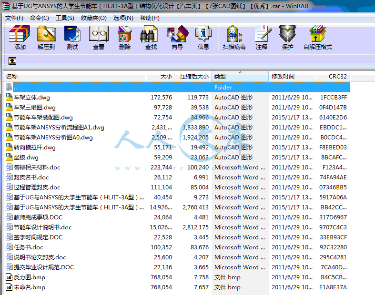Go up one folder level
This screenshot has height=295, width=375.
coord(12,61)
